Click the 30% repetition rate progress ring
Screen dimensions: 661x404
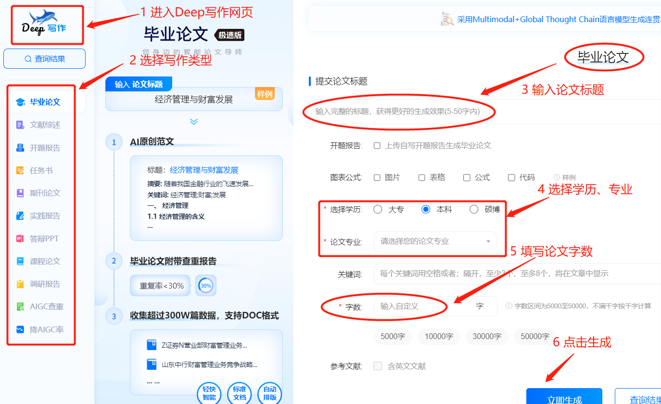point(206,286)
